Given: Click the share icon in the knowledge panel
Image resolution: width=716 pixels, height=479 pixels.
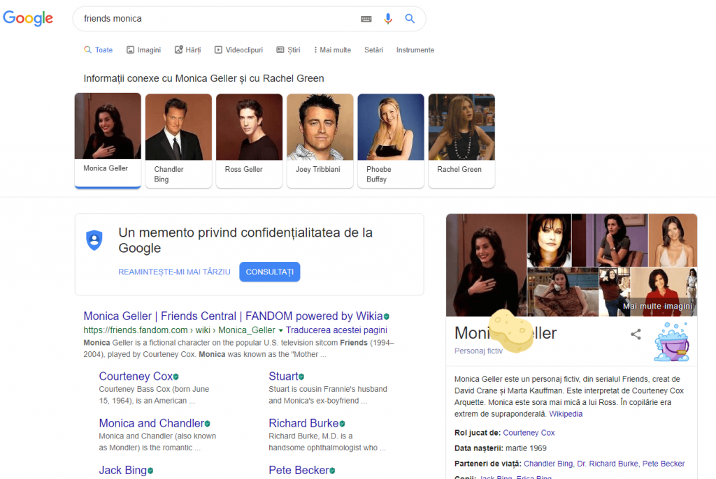Looking at the screenshot, I should pyautogui.click(x=636, y=334).
